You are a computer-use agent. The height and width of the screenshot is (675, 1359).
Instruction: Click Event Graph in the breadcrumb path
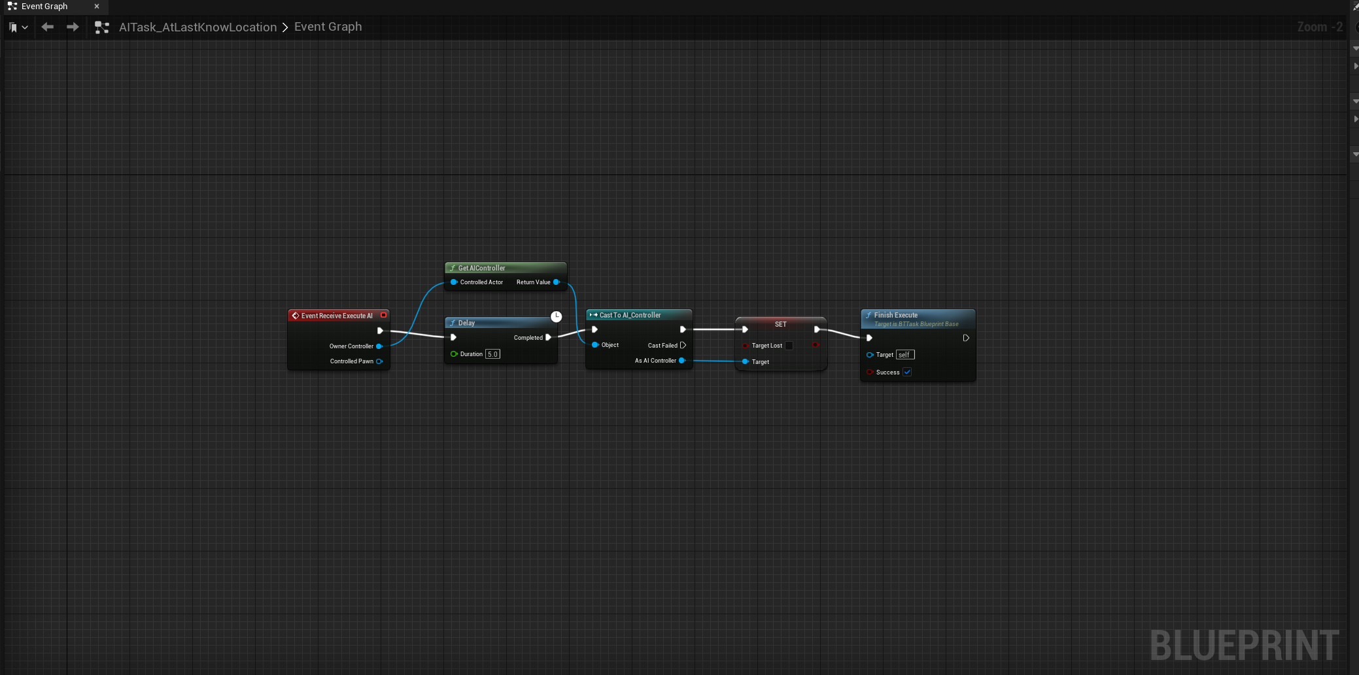tap(328, 27)
